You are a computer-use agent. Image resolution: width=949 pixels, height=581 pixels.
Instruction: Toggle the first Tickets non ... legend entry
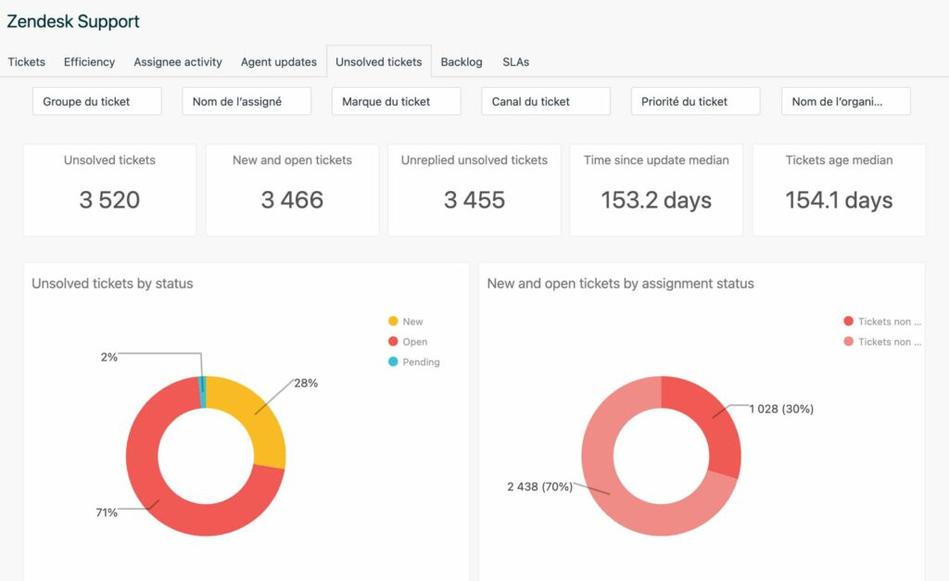pos(882,322)
